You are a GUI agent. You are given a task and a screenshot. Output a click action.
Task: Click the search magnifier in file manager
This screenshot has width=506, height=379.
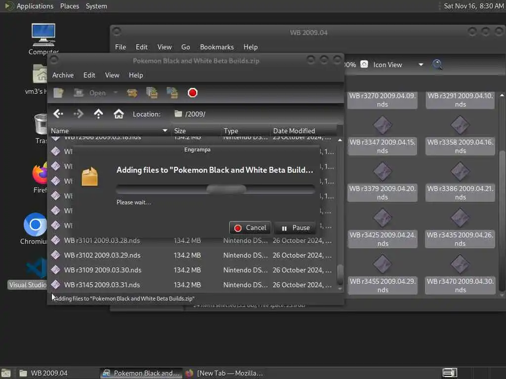[x=437, y=65]
